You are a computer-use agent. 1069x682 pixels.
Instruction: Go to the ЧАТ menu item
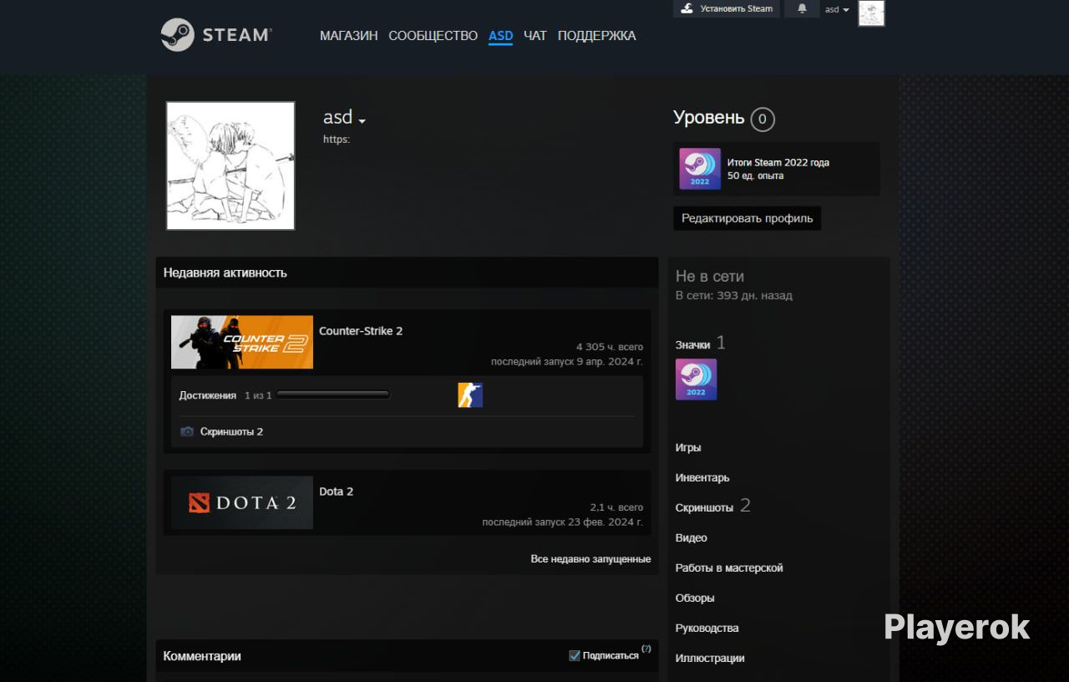[x=535, y=36]
